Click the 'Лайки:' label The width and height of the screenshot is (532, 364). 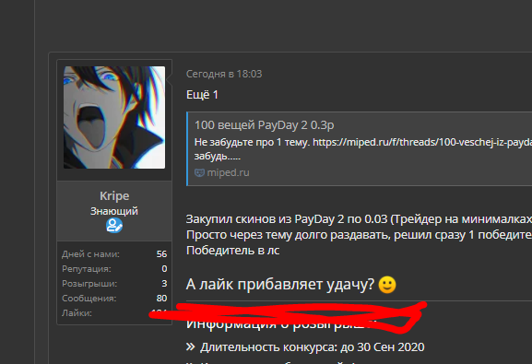coord(77,312)
